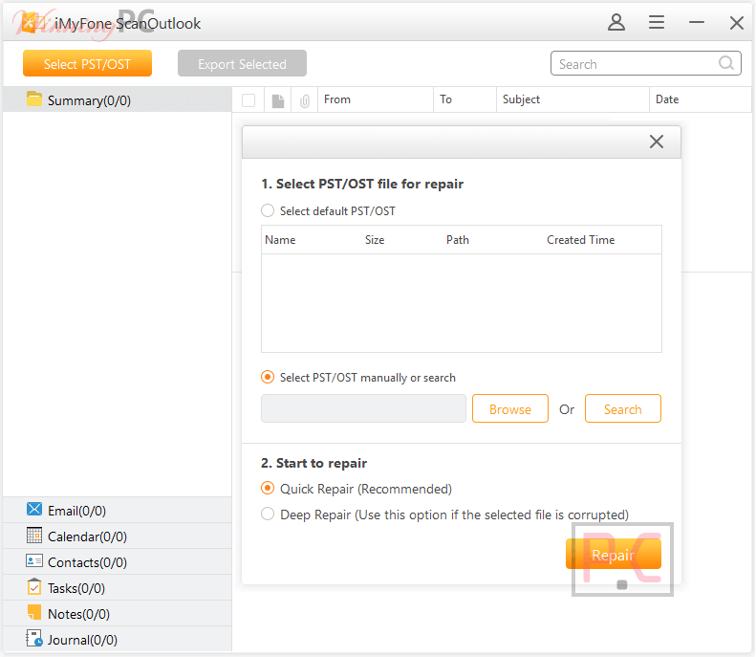Click the Calendar grid icon
This screenshot has width=756, height=657.
coord(34,535)
